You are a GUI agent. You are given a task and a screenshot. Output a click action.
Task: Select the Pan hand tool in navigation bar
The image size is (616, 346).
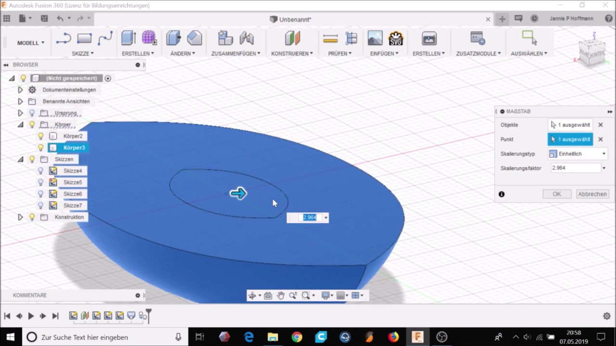[281, 296]
